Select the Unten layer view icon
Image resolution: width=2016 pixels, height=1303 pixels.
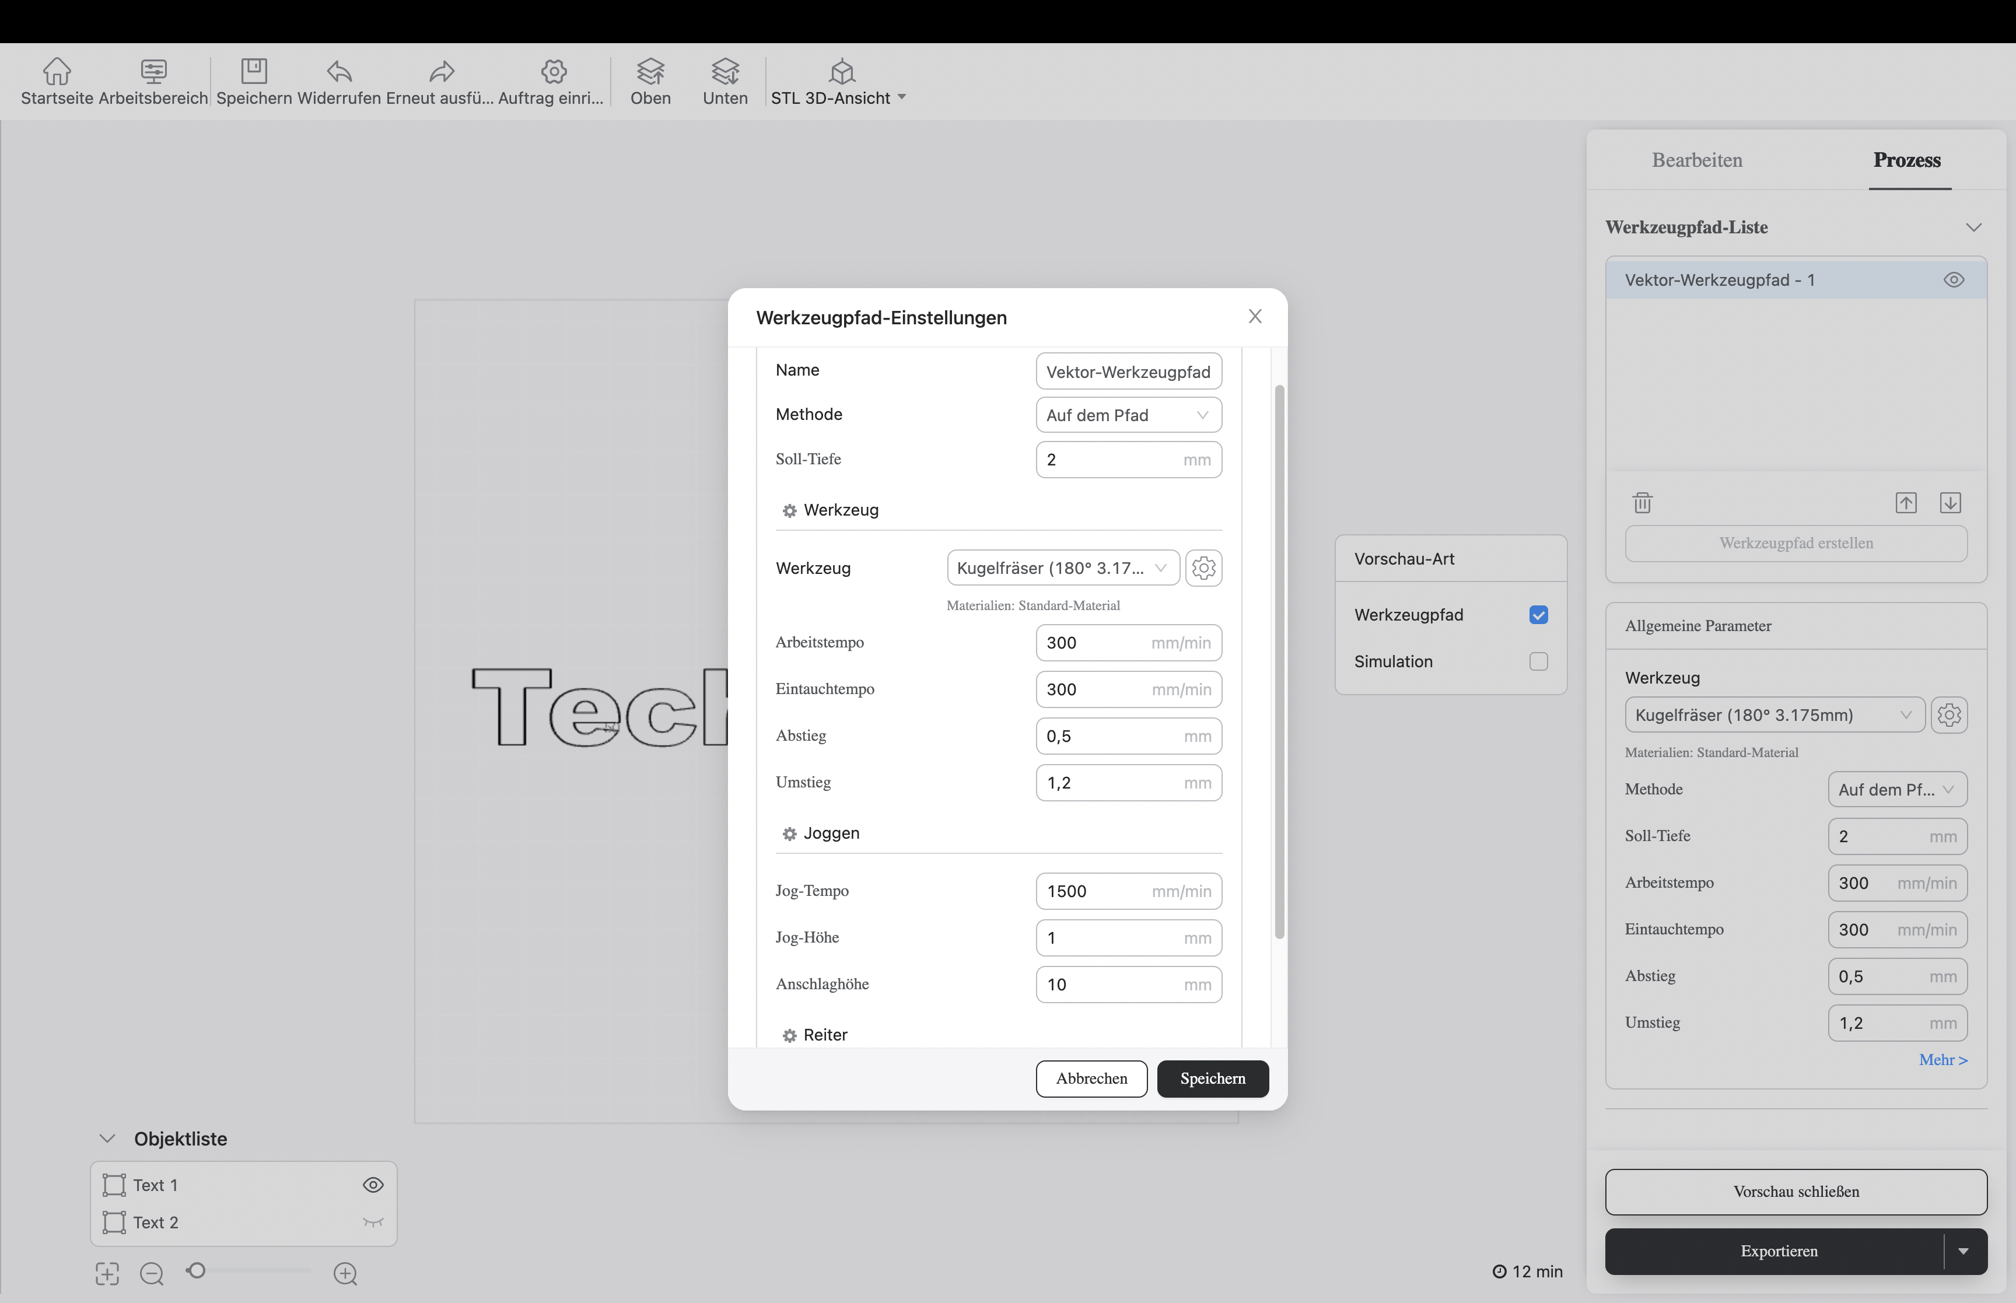coord(725,71)
